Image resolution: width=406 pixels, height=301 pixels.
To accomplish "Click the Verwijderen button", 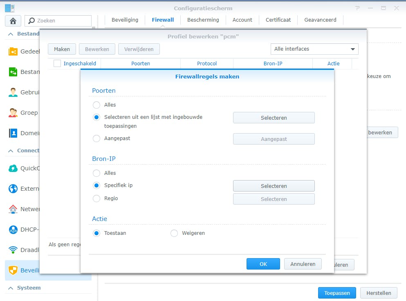I will (x=139, y=49).
